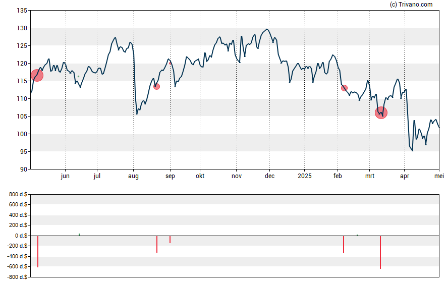448x285 pixels.
Task: Click the "jul" axis label
Action: point(97,176)
